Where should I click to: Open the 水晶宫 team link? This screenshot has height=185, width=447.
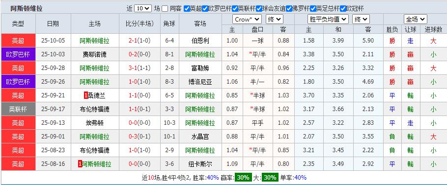(200, 137)
